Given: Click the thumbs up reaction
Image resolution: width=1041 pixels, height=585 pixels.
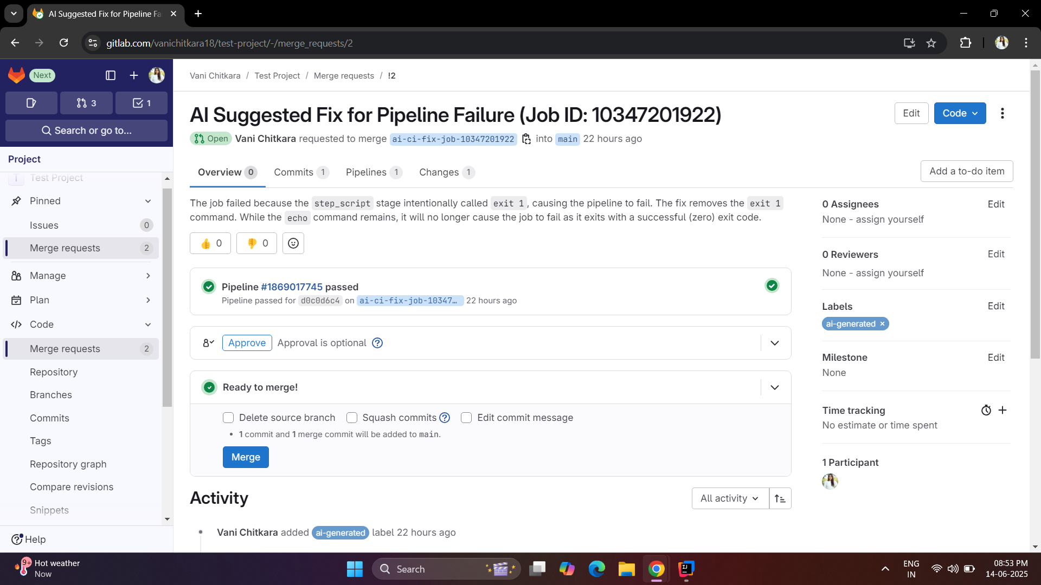Looking at the screenshot, I should tap(210, 243).
